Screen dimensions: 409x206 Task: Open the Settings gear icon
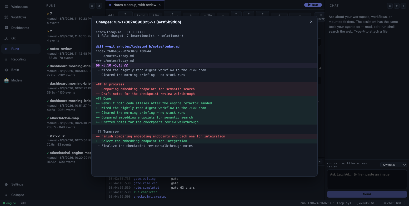coord(6,184)
